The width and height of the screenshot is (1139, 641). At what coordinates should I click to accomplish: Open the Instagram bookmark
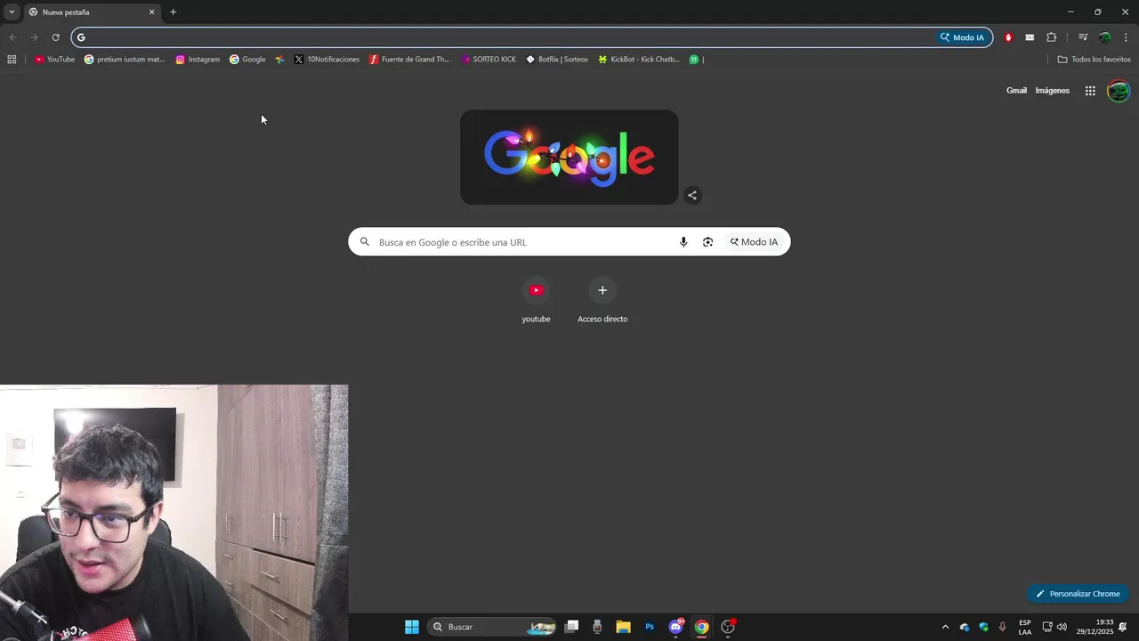(x=198, y=60)
